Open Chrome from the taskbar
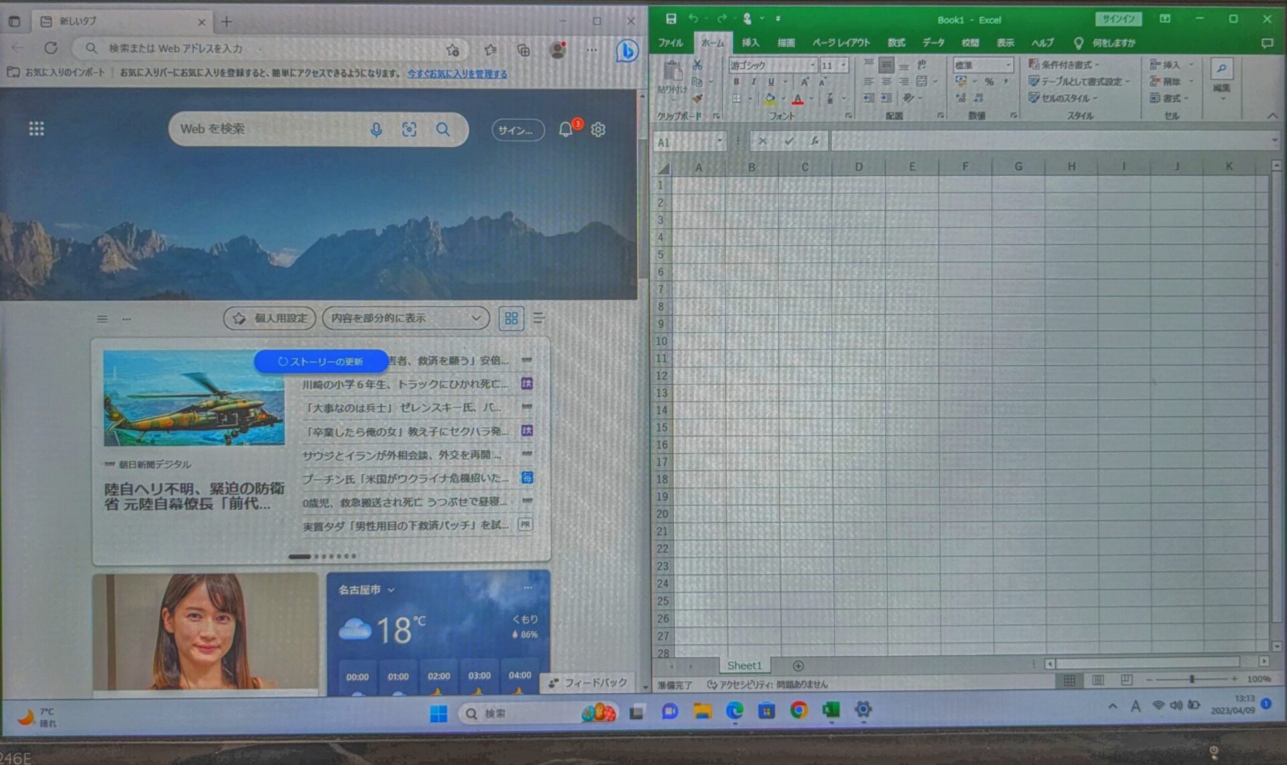 pyautogui.click(x=798, y=710)
